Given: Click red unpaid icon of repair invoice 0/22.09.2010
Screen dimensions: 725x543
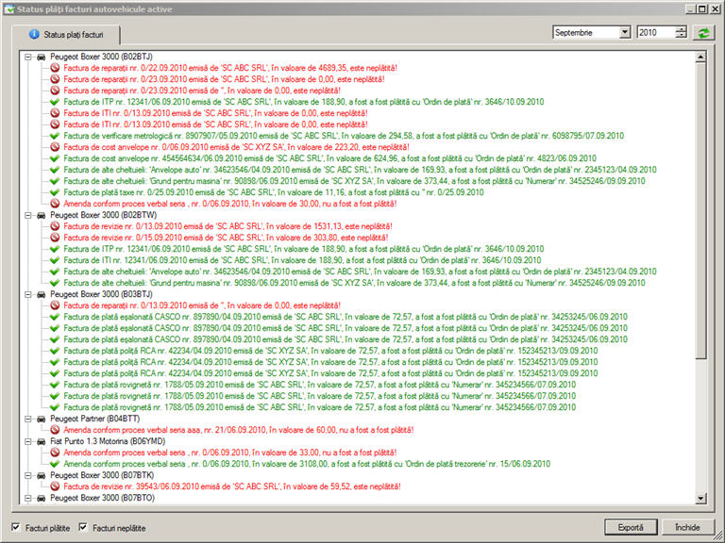Looking at the screenshot, I should pos(56,69).
